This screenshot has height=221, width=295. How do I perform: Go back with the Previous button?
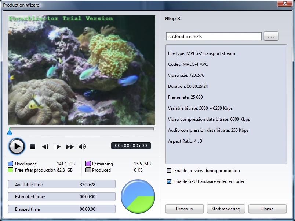[184, 209]
